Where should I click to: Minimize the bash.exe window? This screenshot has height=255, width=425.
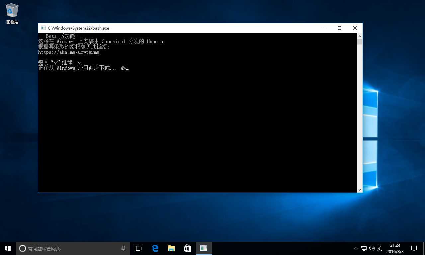click(x=324, y=28)
